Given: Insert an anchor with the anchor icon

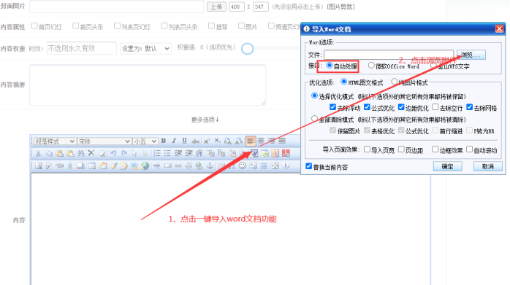Looking at the screenshot, I should coord(210,165).
